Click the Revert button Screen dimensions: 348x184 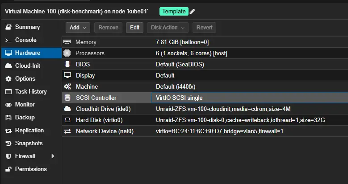(205, 28)
